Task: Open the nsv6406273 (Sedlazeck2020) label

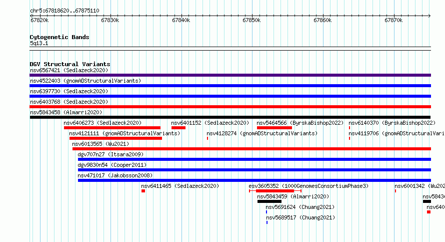Action: click(102, 123)
